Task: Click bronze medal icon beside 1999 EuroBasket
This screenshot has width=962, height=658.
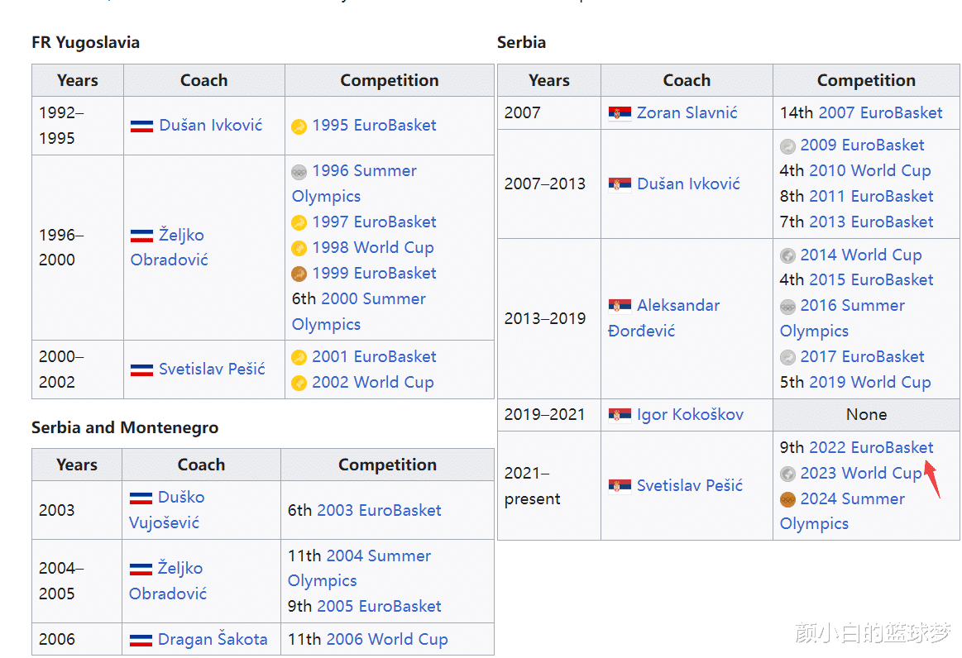Action: [299, 274]
